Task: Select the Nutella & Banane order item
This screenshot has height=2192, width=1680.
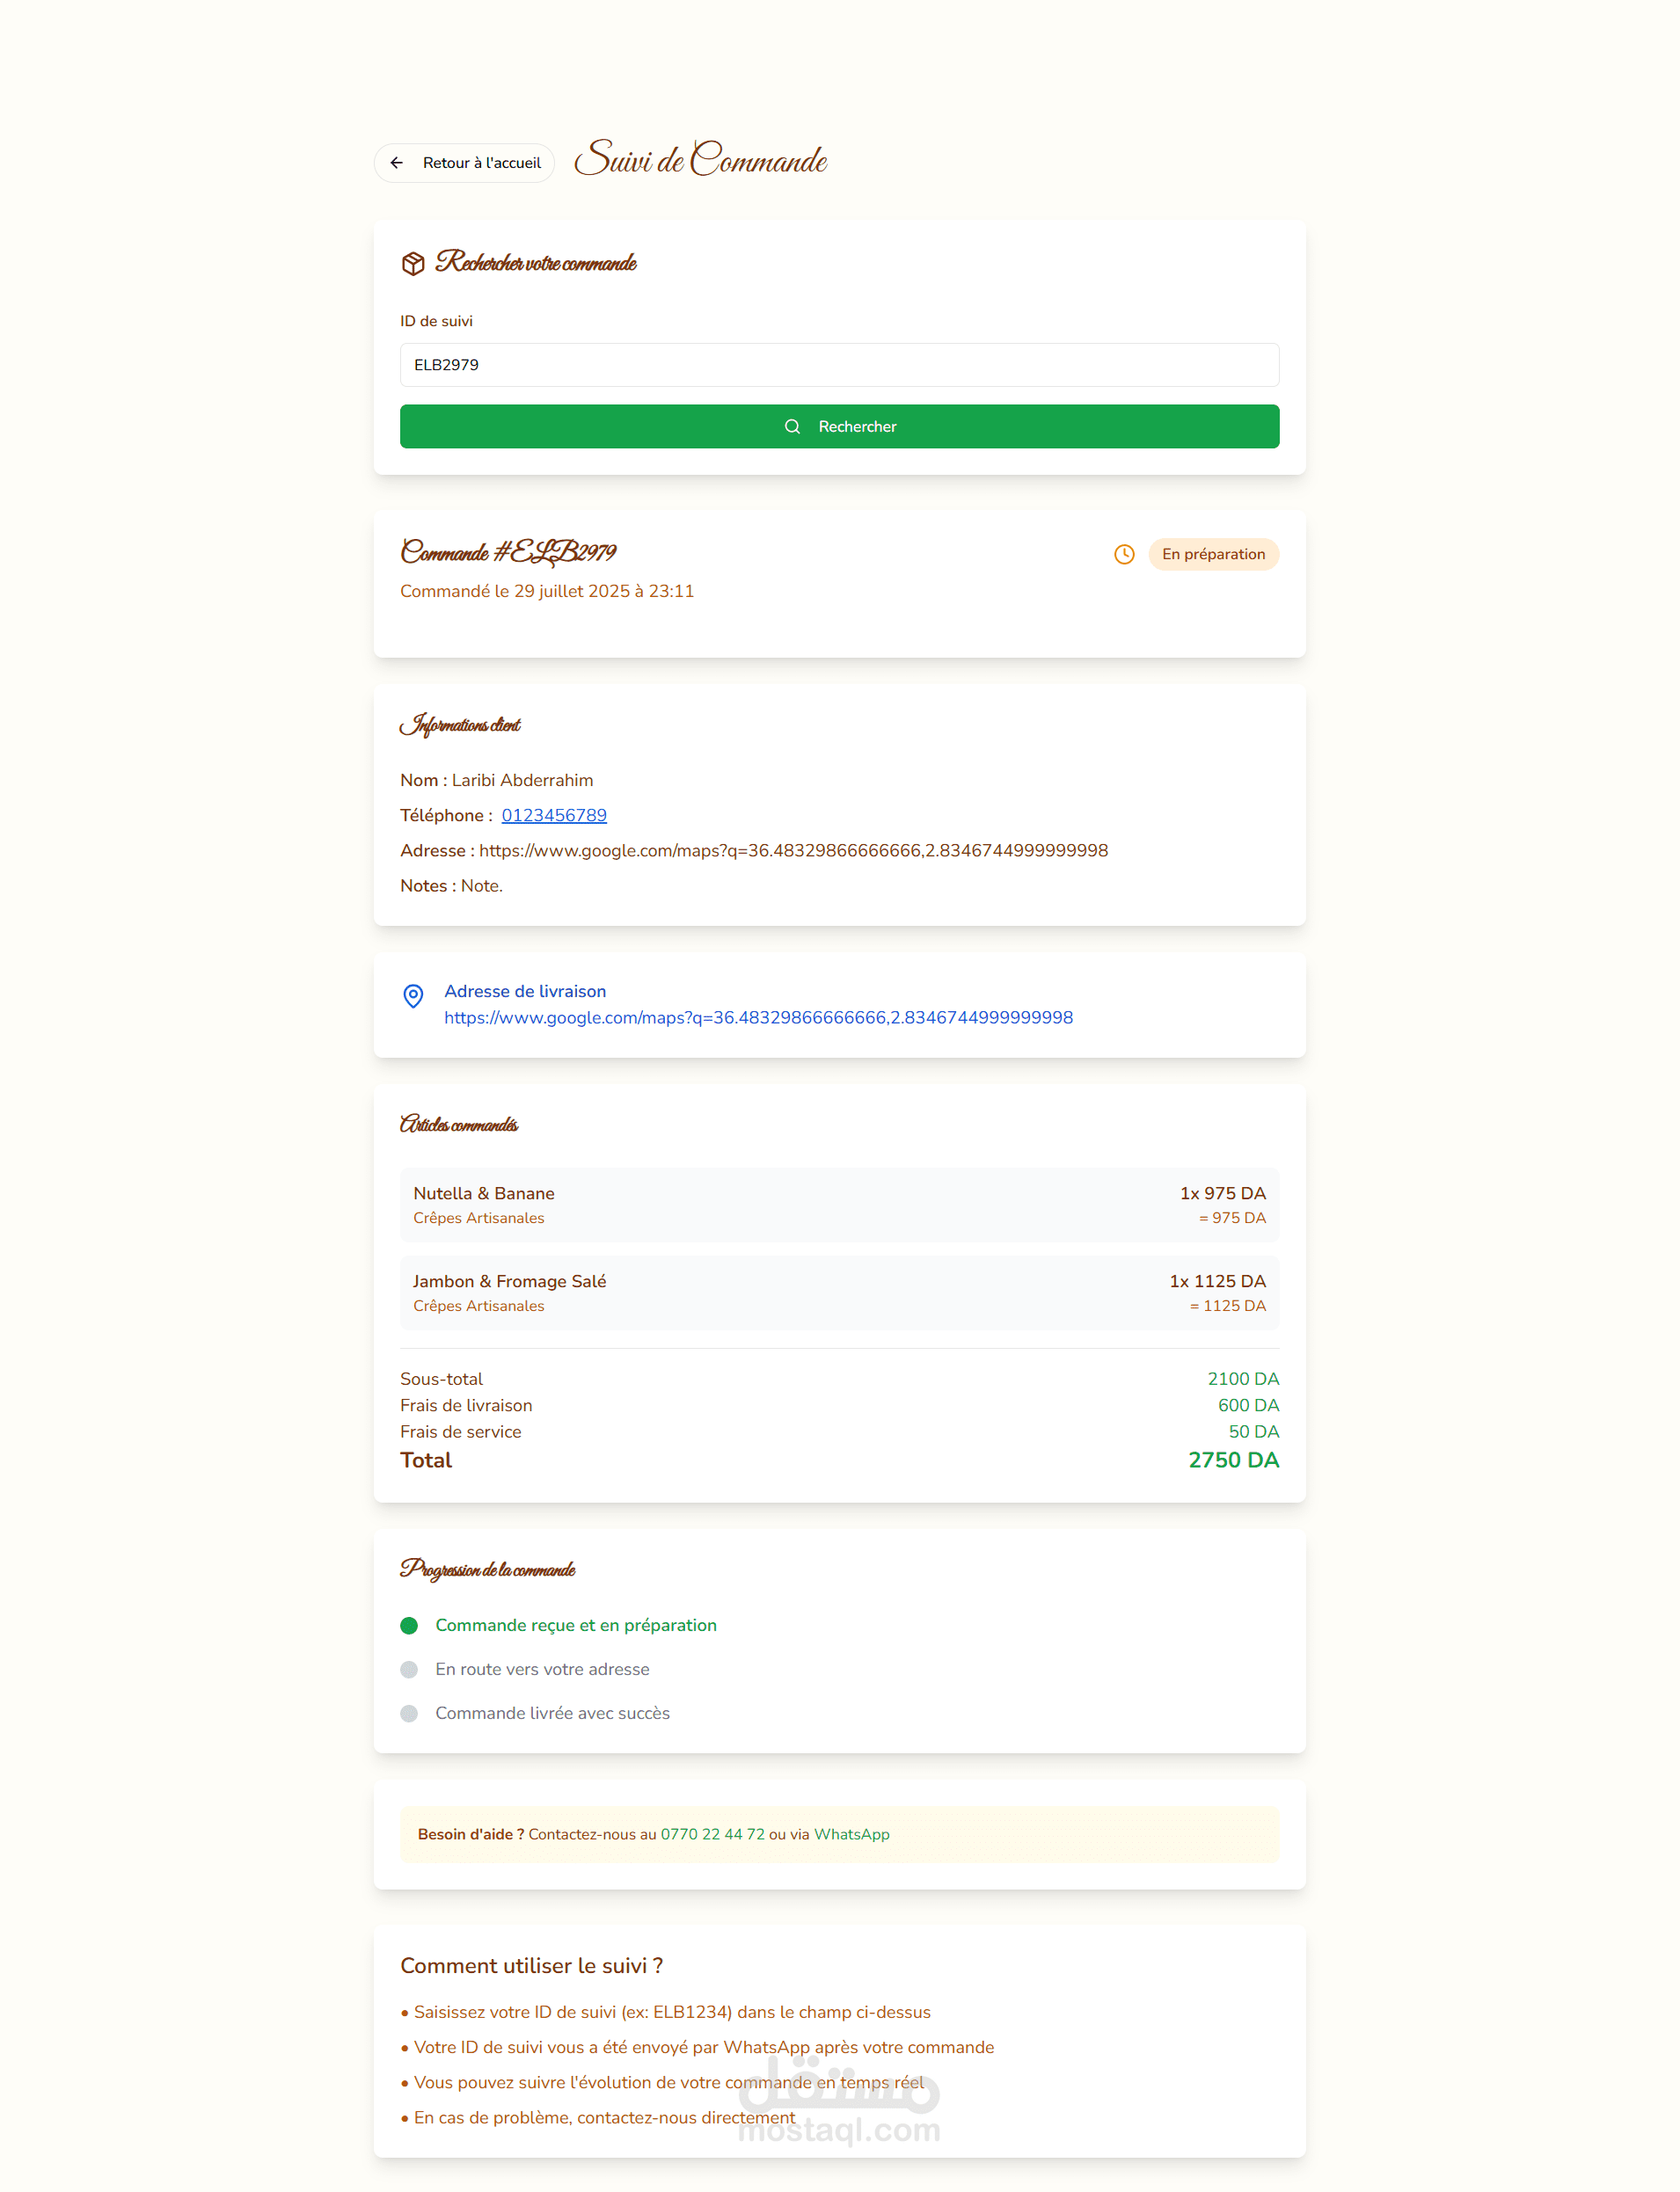Action: (x=840, y=1205)
